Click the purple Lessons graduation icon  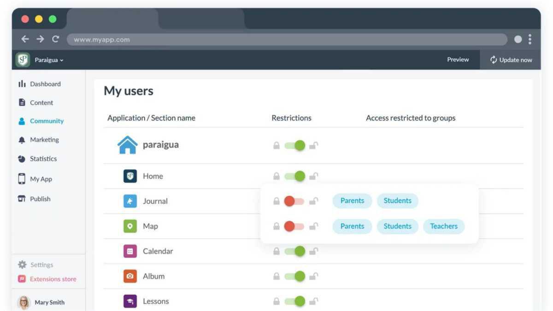coord(130,301)
